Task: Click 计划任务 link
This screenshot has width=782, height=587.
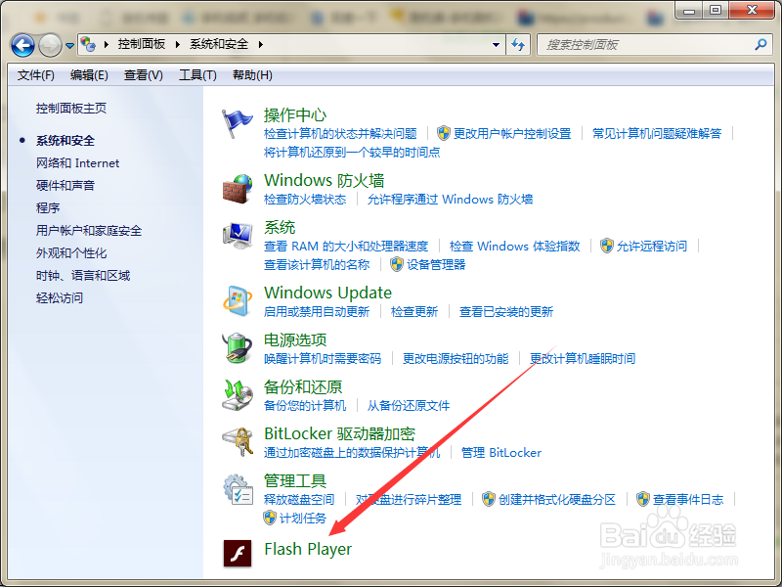Action: pyautogui.click(x=303, y=519)
